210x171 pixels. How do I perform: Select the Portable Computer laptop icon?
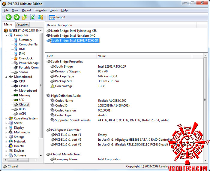(16, 67)
